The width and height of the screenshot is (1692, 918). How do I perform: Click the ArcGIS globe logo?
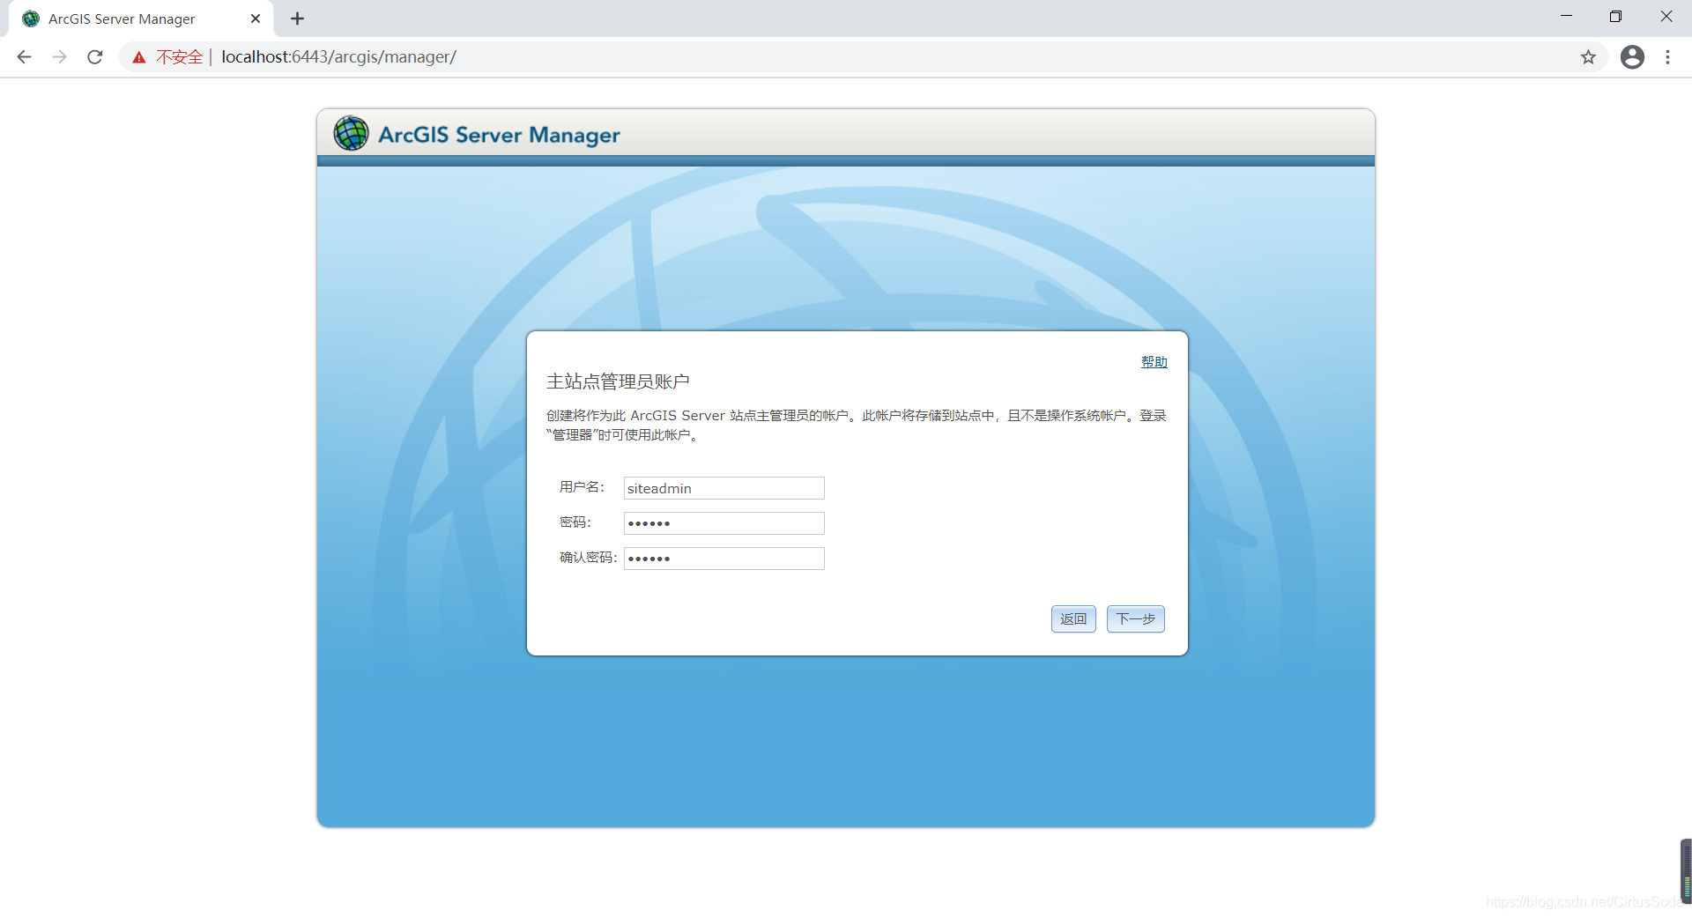[x=351, y=133]
